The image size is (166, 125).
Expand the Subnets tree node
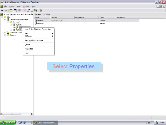[5, 35]
